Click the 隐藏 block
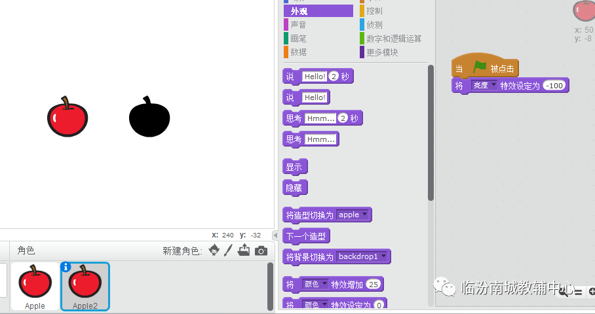Screen dimensions: 595x314 (x=294, y=188)
